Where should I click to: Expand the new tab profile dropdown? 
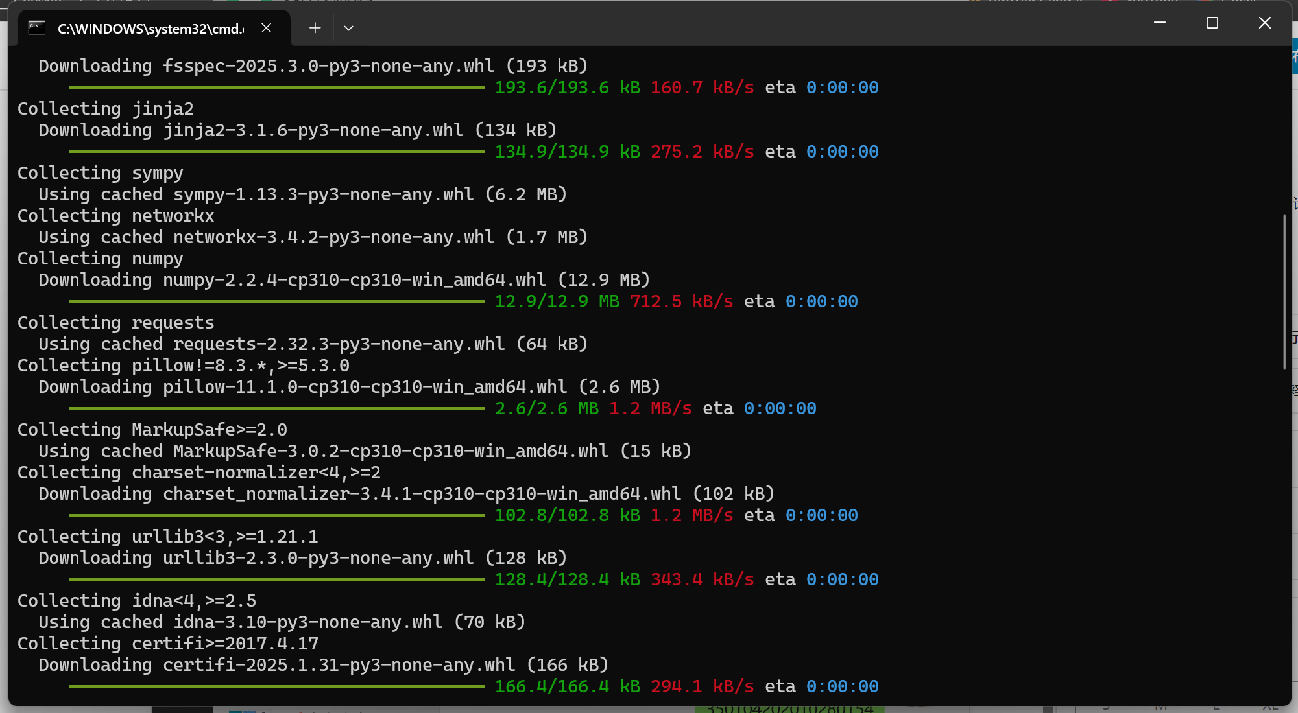(348, 28)
